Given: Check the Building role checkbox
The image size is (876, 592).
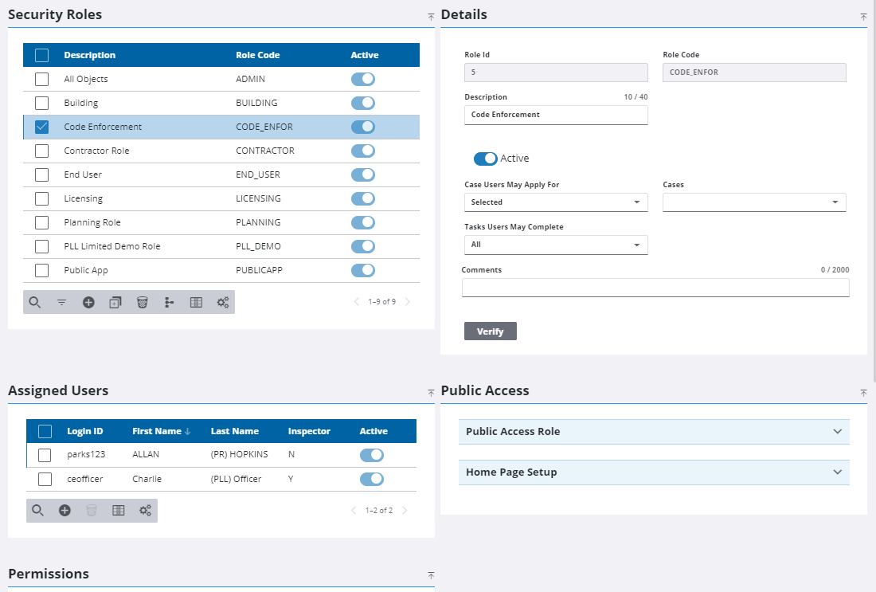Looking at the screenshot, I should tap(42, 104).
